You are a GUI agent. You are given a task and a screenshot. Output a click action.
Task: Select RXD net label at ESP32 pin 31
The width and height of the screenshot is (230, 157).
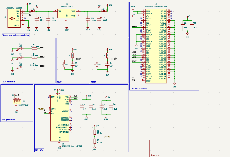(x=133, y=80)
